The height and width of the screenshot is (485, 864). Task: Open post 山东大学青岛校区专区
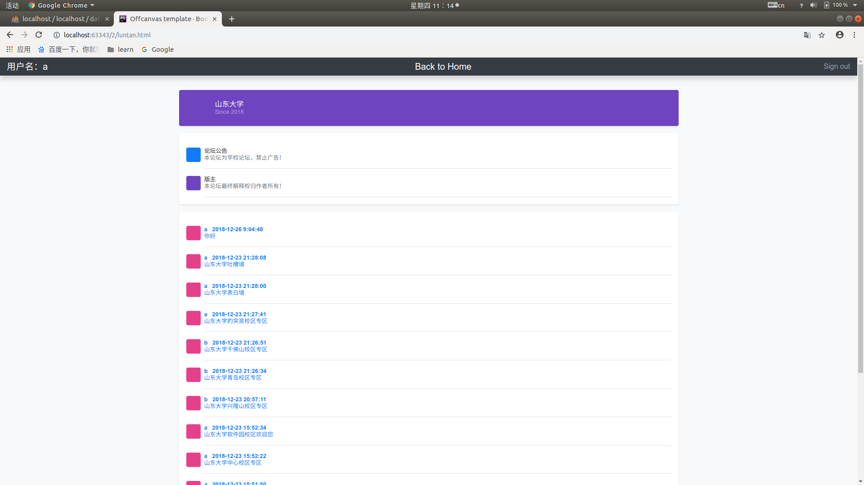(233, 378)
